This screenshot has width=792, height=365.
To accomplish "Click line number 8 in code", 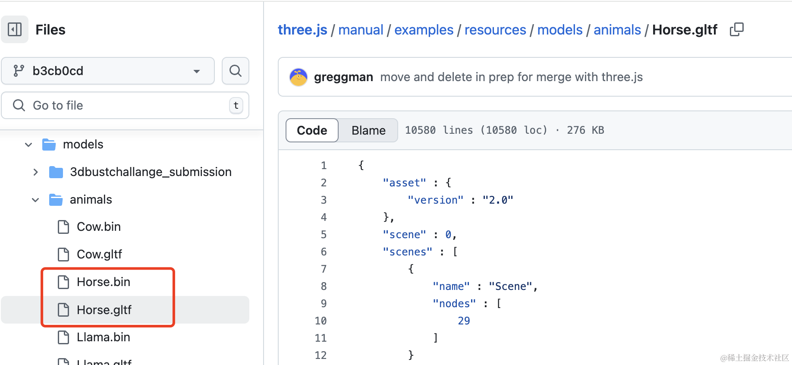I will (x=324, y=286).
